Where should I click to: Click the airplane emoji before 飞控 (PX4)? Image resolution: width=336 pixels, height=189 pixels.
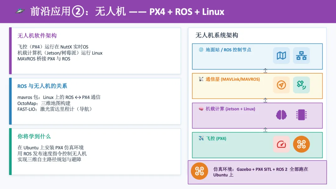pos(201,138)
